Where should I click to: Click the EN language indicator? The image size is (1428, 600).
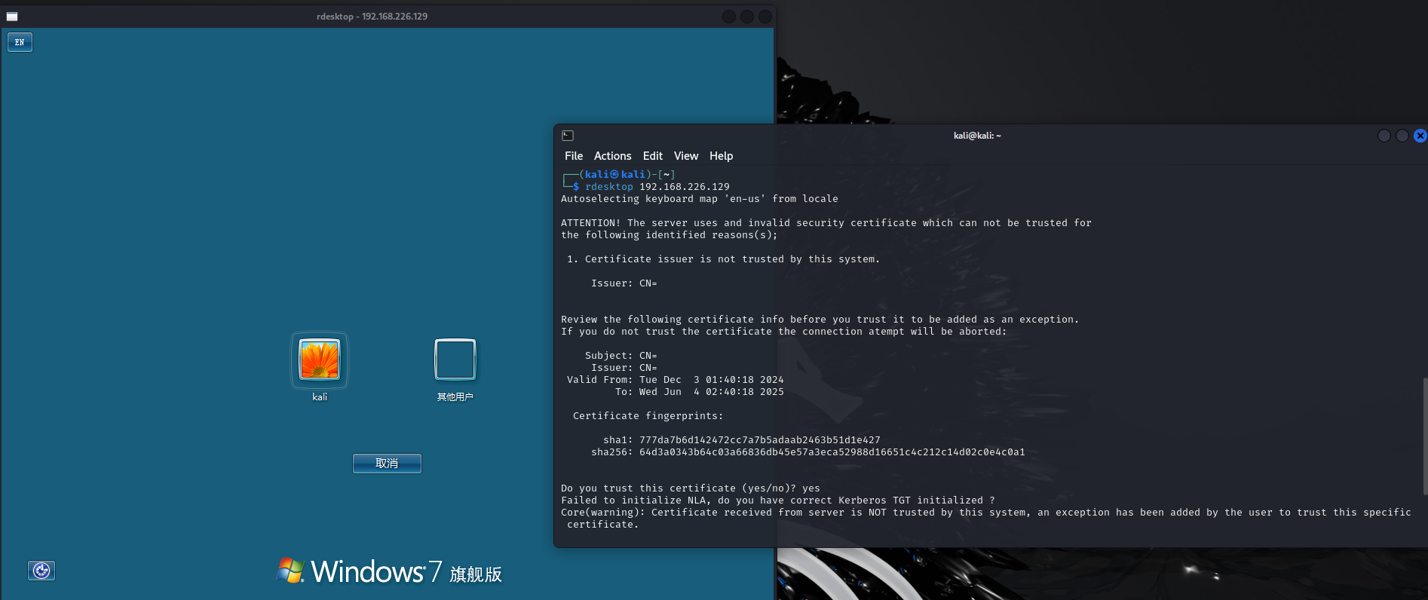pyautogui.click(x=20, y=42)
